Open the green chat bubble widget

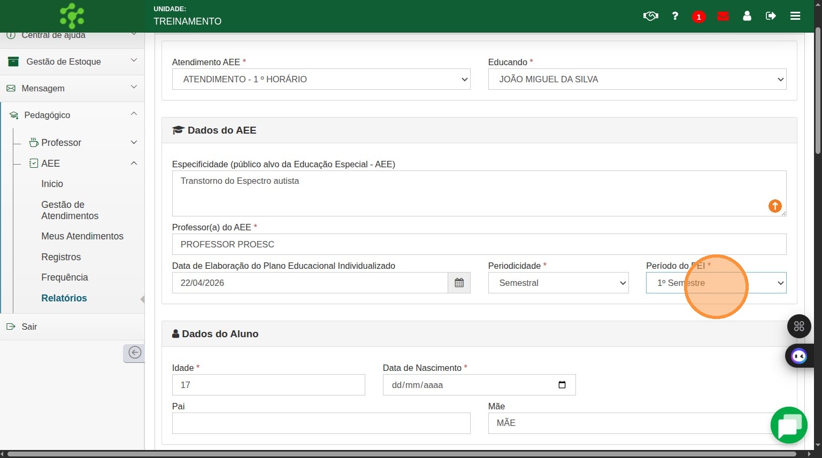click(789, 425)
